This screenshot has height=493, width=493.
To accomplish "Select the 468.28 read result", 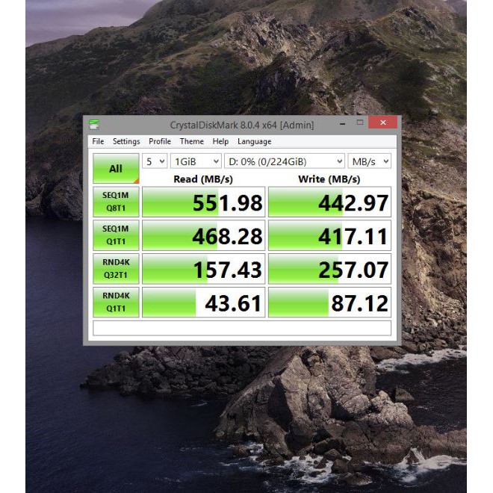I will 204,235.
